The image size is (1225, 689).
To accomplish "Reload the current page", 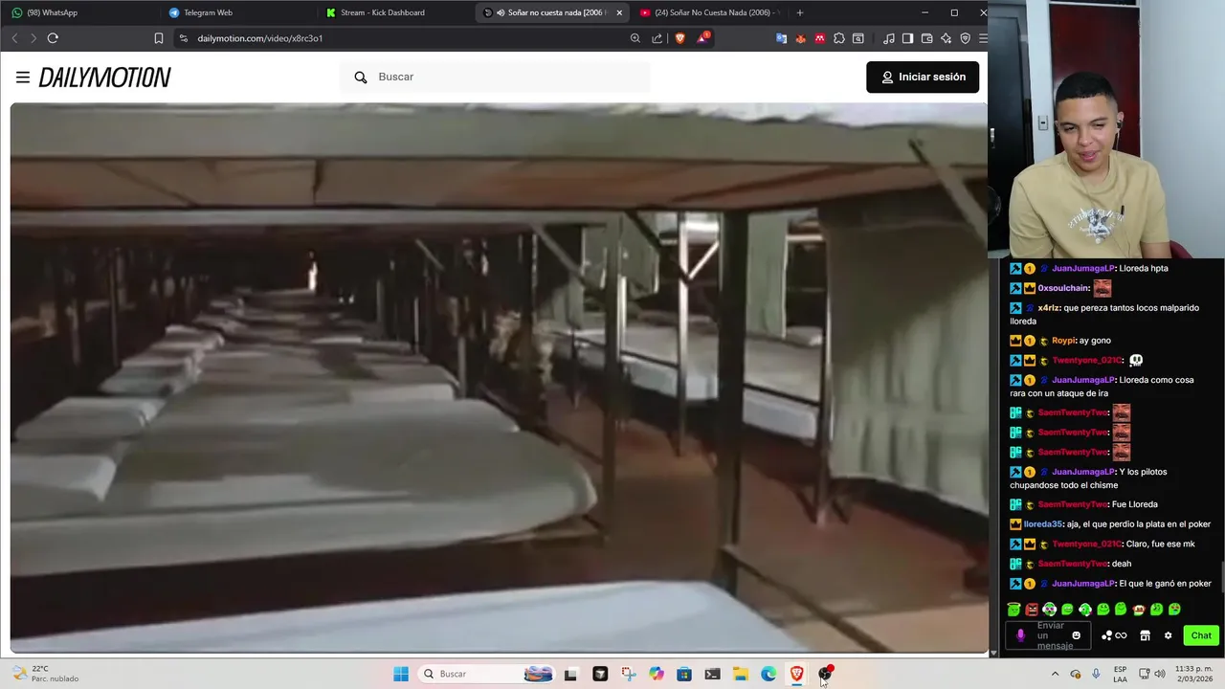I will (x=53, y=38).
